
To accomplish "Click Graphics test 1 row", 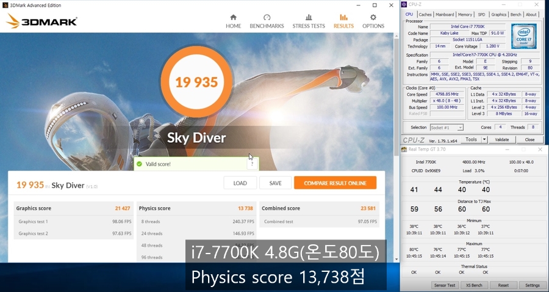I will (x=74, y=222).
